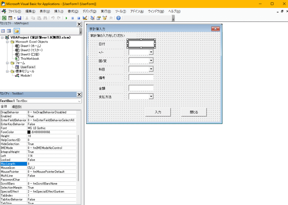Click the Redo arrow icon
This screenshot has height=205, width=288.
[59, 18]
